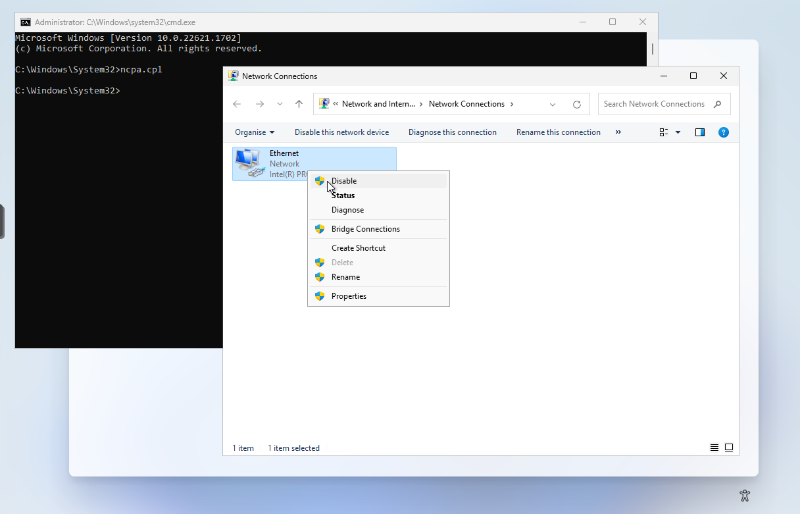Click Network Connections breadcrumb
Screen dimensions: 800x514
click(x=466, y=104)
